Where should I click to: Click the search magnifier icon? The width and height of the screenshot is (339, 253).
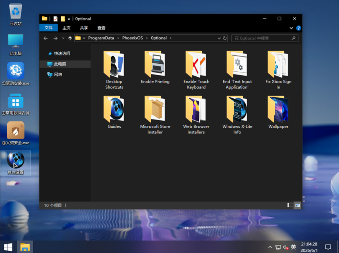(x=294, y=38)
